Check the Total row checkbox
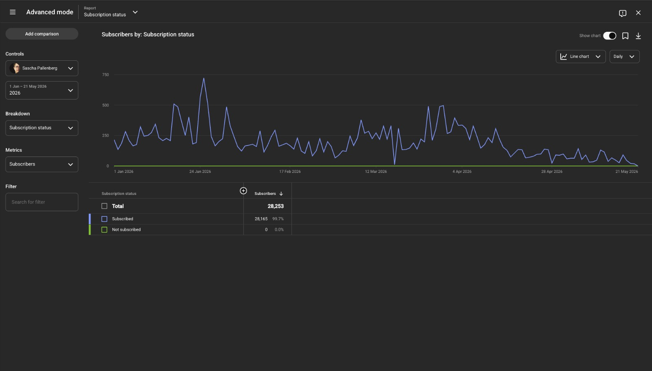This screenshot has height=371, width=652. (104, 206)
